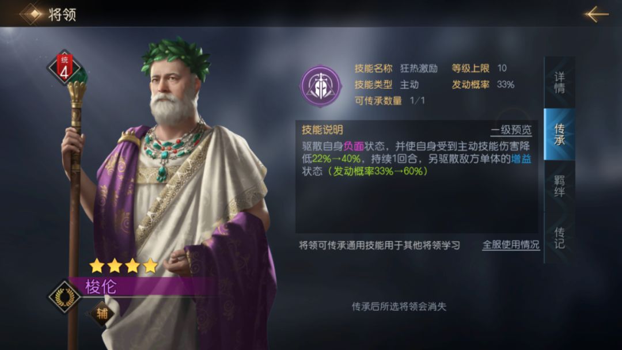The width and height of the screenshot is (622, 350).
Task: Toggle the 一级预览 level preview link
Action: tap(511, 130)
